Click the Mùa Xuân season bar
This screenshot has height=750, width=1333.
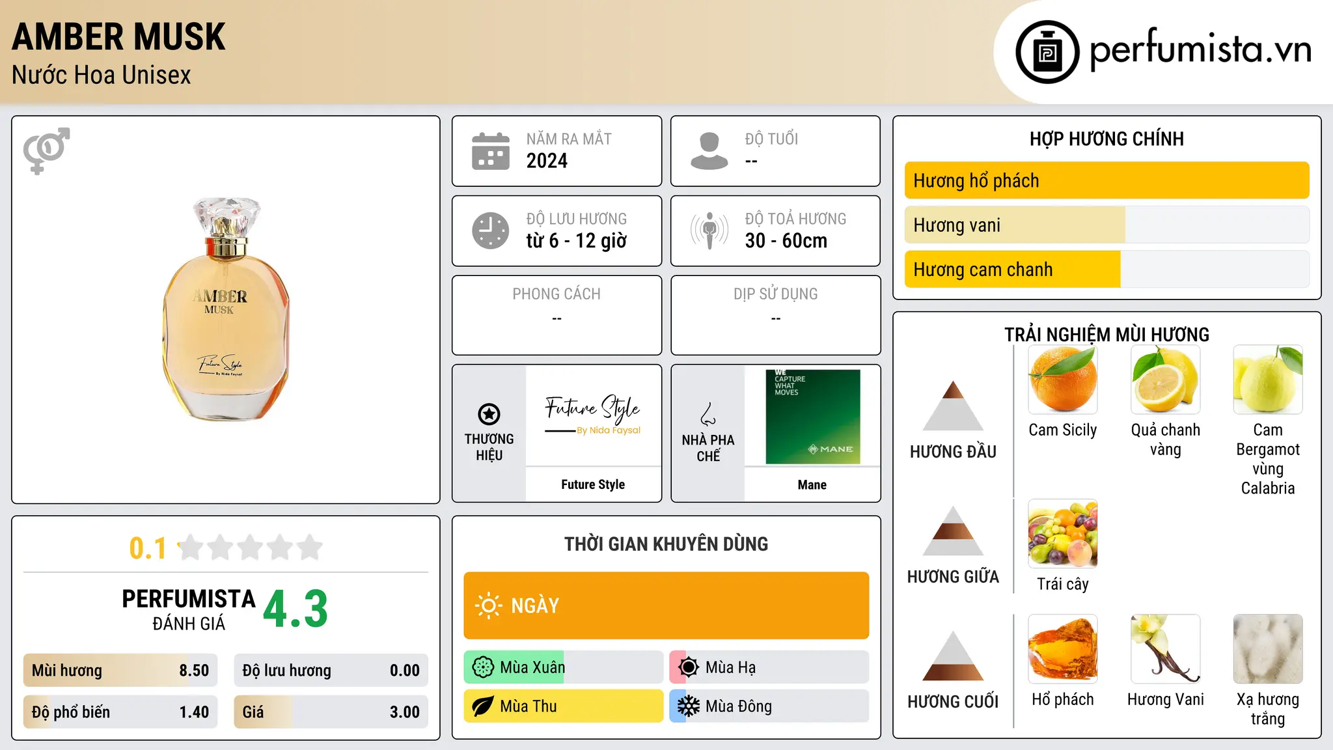564,667
